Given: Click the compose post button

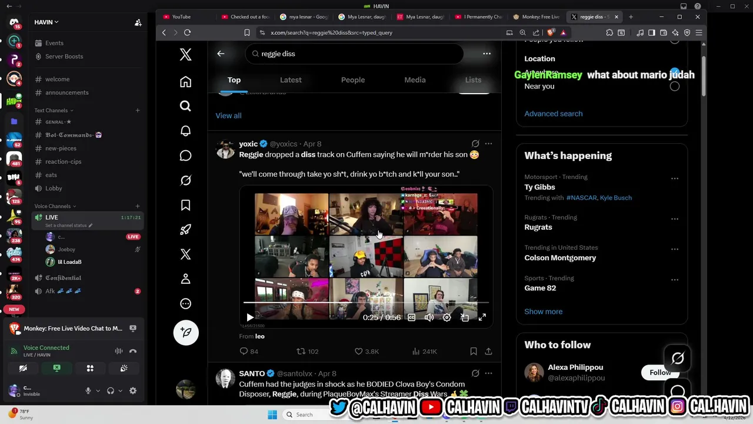Looking at the screenshot, I should (x=186, y=332).
